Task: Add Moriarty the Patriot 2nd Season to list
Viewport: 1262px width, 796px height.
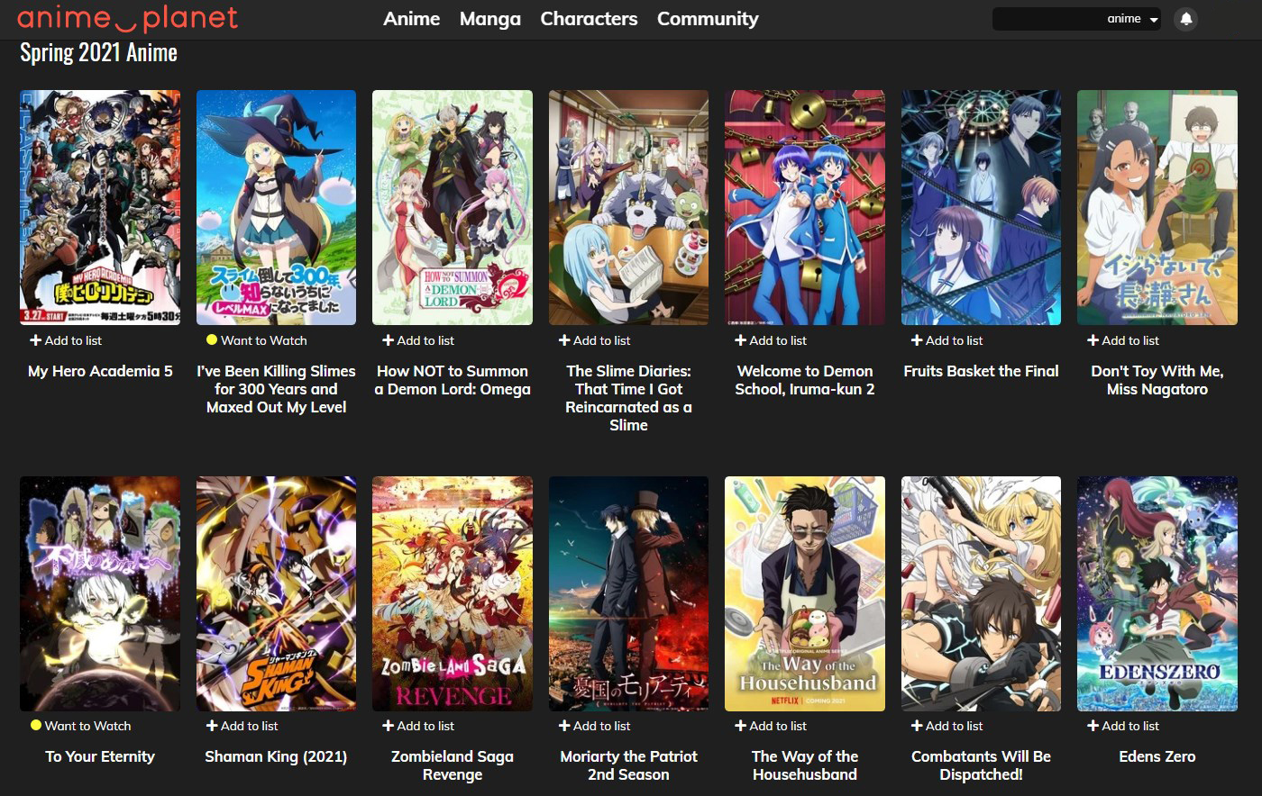Action: 594,726
